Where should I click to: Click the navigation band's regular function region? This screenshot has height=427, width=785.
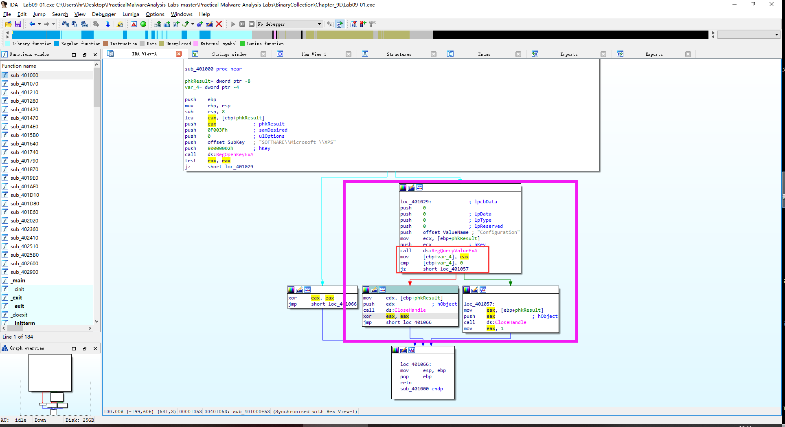tap(36, 35)
